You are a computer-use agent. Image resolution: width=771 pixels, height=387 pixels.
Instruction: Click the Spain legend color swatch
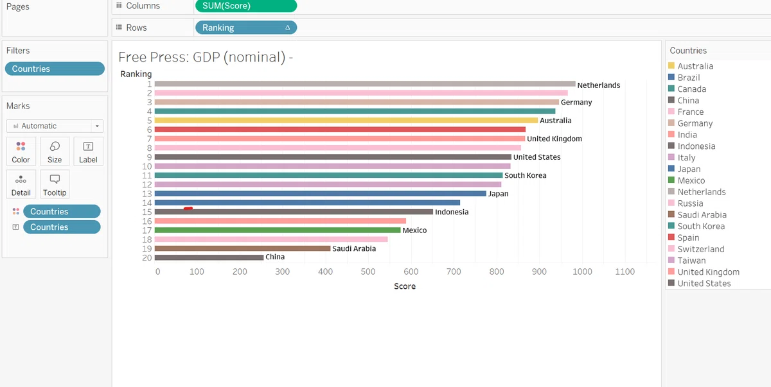[x=671, y=237]
